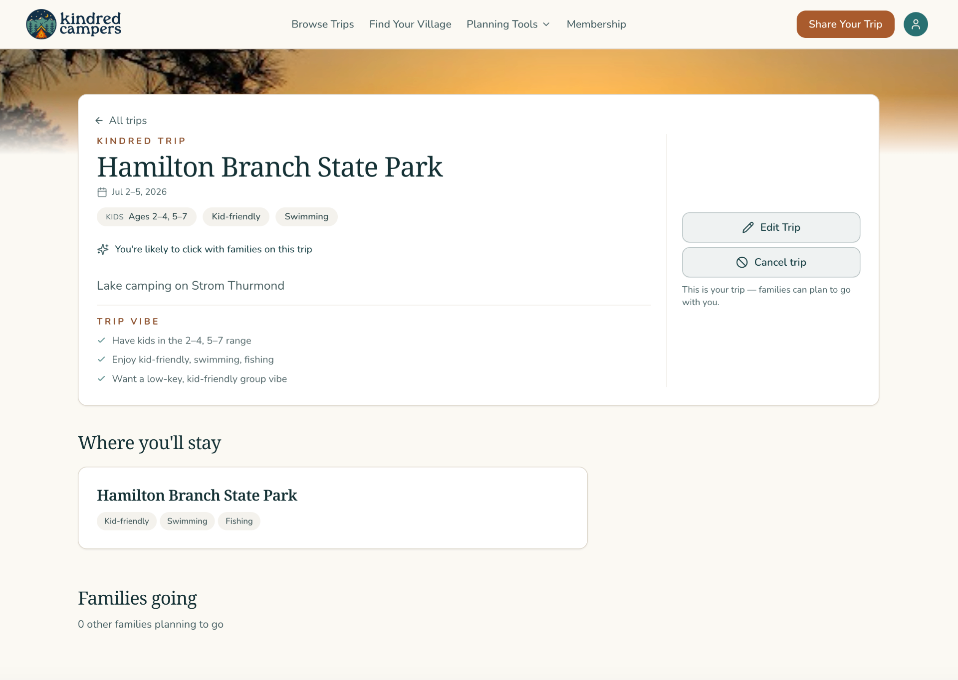Screen dimensions: 958x680
Task: Click the Hamilton Branch State Park main heading
Action: pyautogui.click(x=270, y=167)
